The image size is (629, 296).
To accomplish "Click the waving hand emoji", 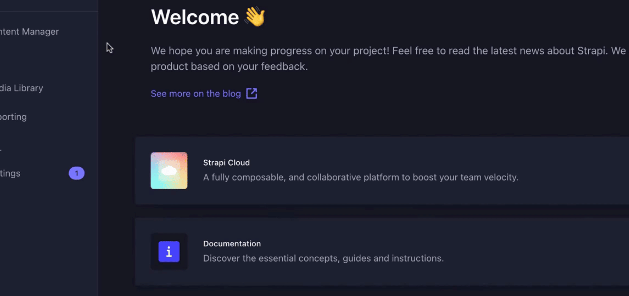I will (255, 17).
